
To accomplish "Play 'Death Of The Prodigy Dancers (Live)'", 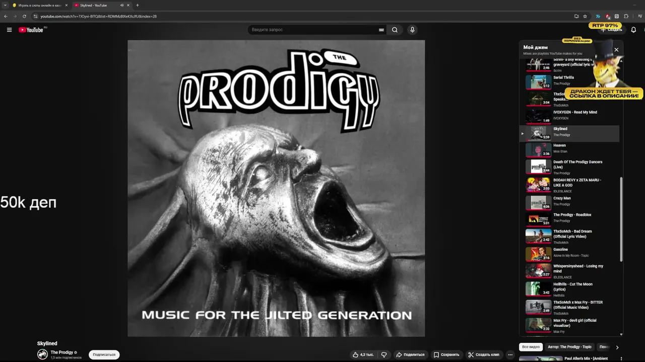I will (569, 167).
